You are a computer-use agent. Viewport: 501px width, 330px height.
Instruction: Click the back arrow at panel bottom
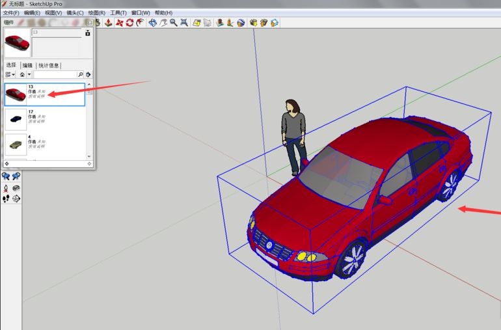click(7, 164)
